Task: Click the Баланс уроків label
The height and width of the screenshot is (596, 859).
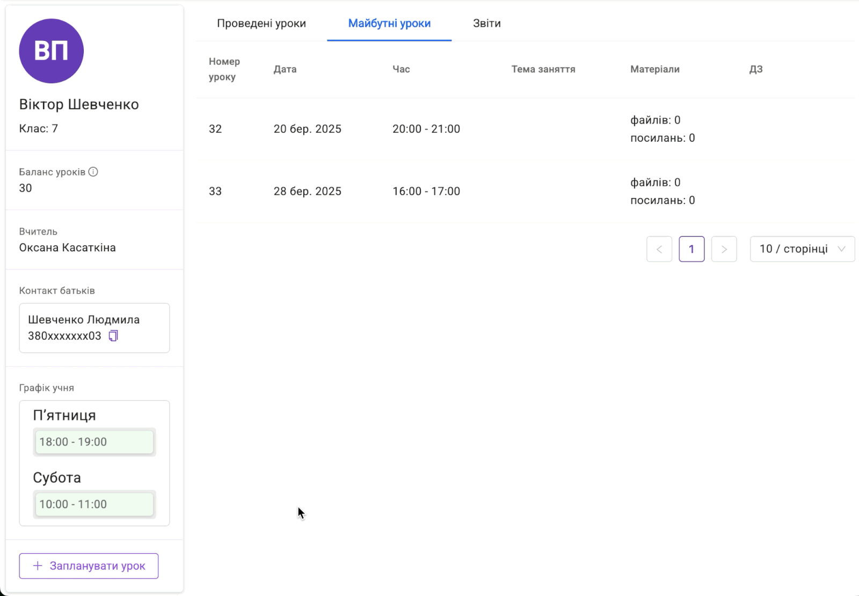Action: 52,172
